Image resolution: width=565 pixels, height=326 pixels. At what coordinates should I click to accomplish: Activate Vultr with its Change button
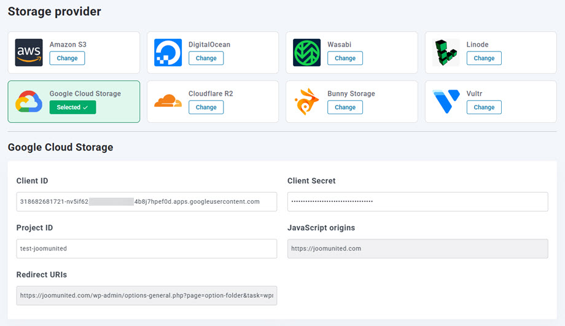click(x=484, y=107)
